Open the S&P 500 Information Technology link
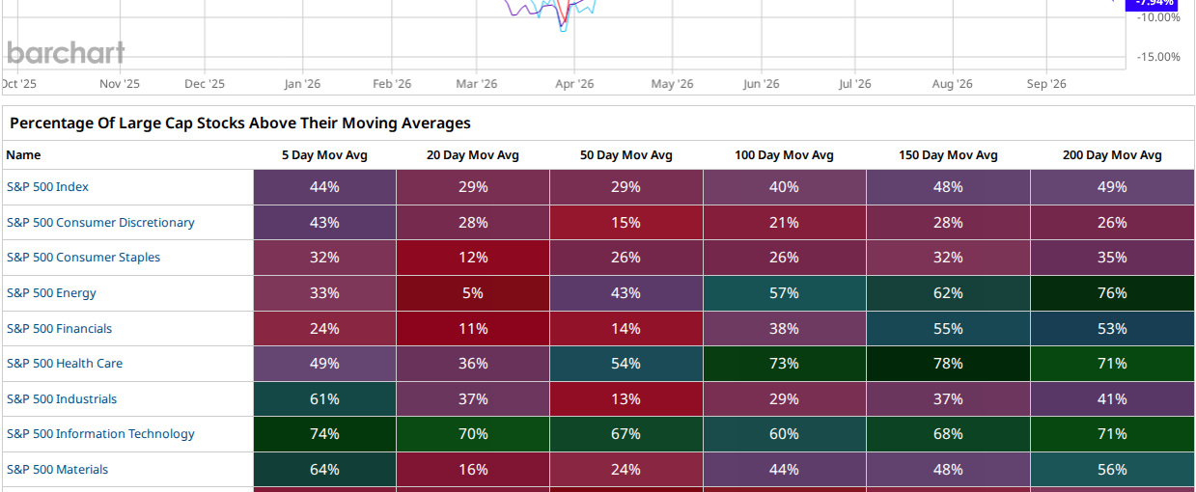 (x=100, y=434)
